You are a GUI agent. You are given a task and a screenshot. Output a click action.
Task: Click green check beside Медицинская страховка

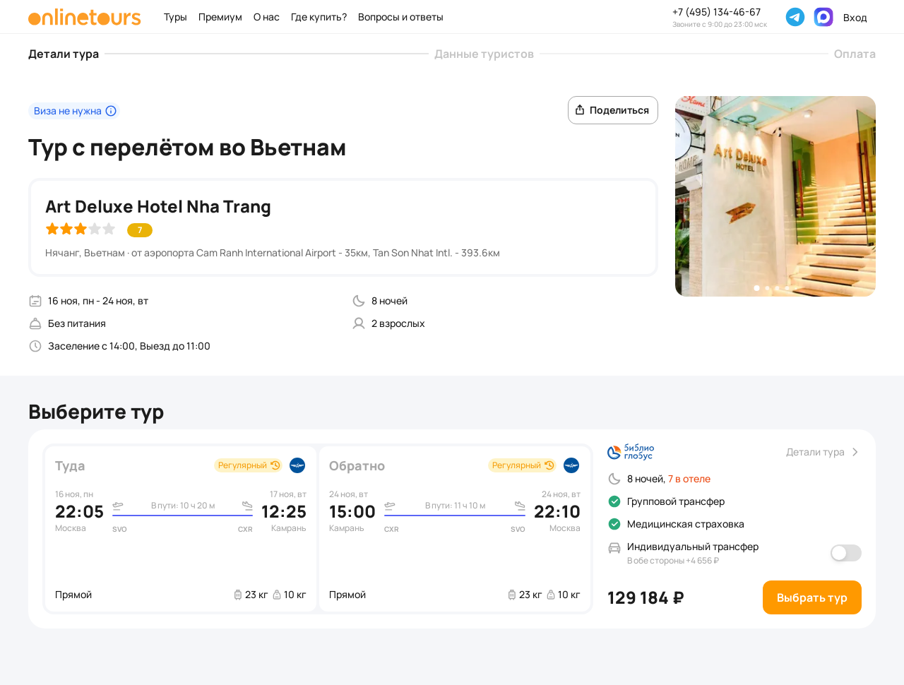click(614, 524)
